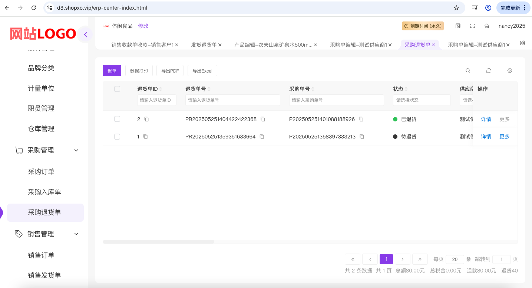Open the browser profile icon
Viewport: 532px width, 288px height.
pyautogui.click(x=488, y=8)
